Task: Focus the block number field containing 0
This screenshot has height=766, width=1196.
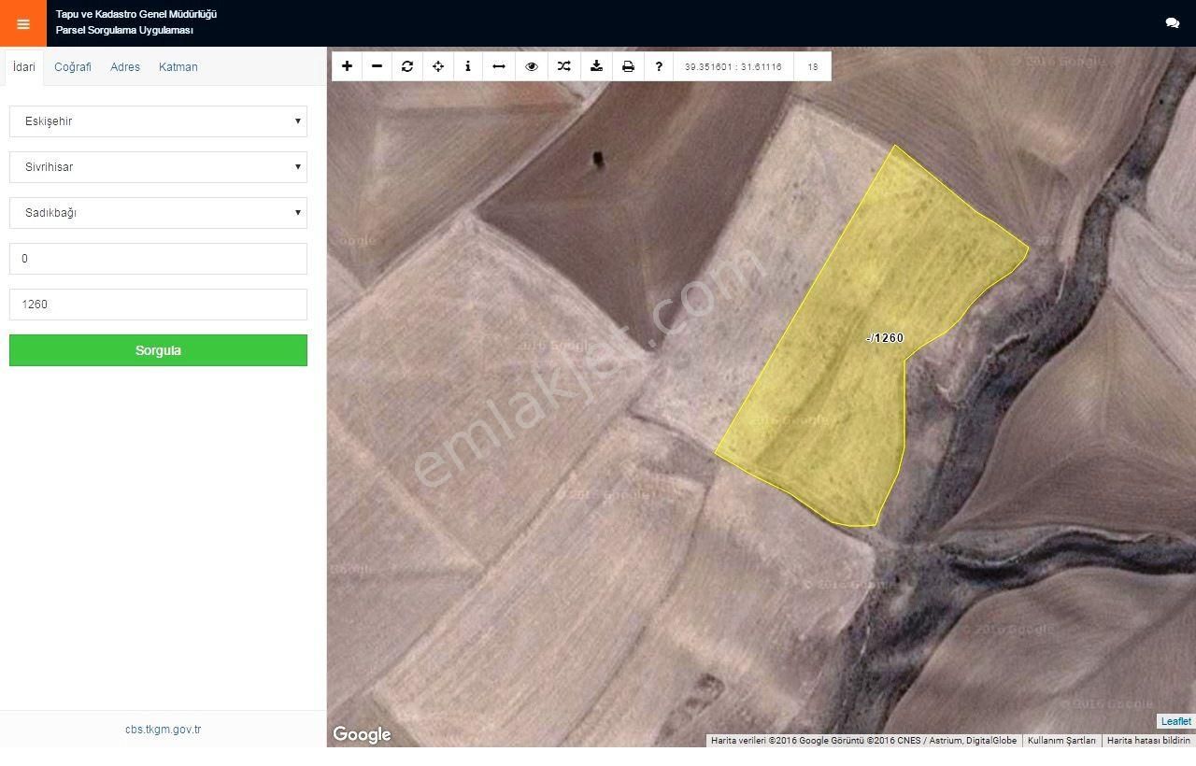Action: (158, 259)
